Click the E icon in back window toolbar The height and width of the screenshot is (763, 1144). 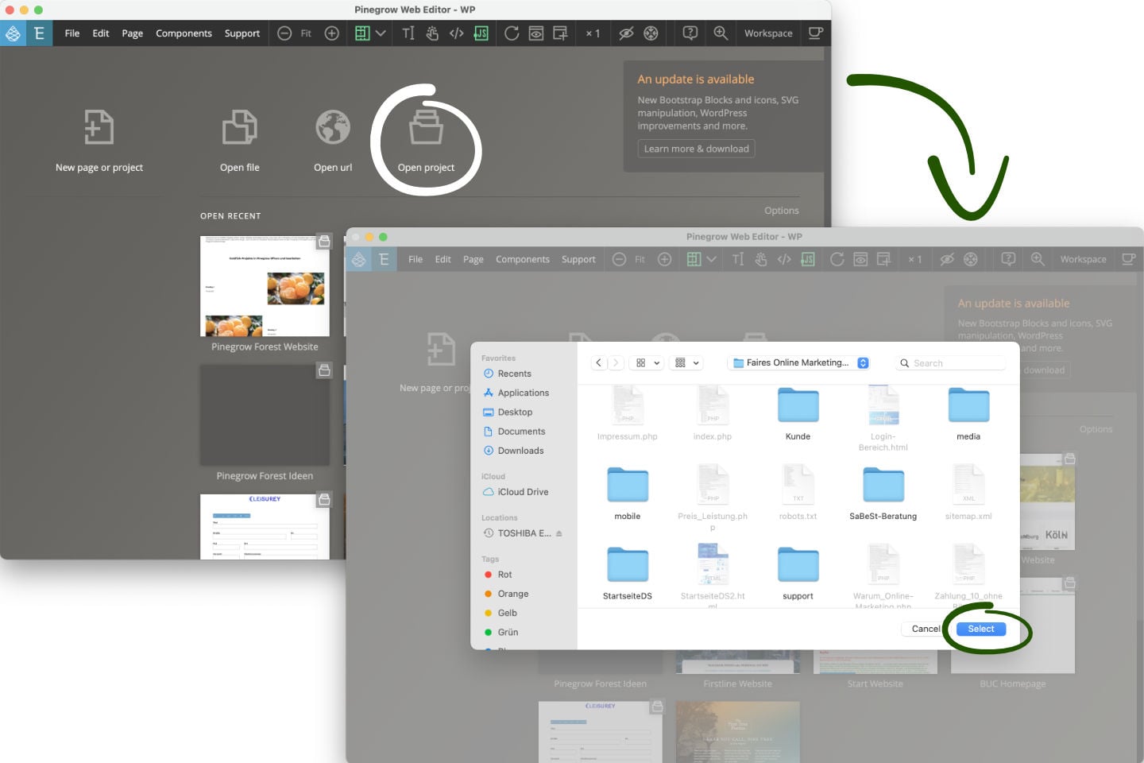click(39, 33)
